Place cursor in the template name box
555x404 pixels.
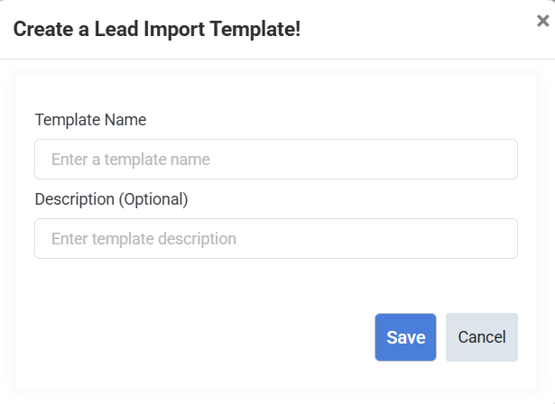(x=275, y=160)
